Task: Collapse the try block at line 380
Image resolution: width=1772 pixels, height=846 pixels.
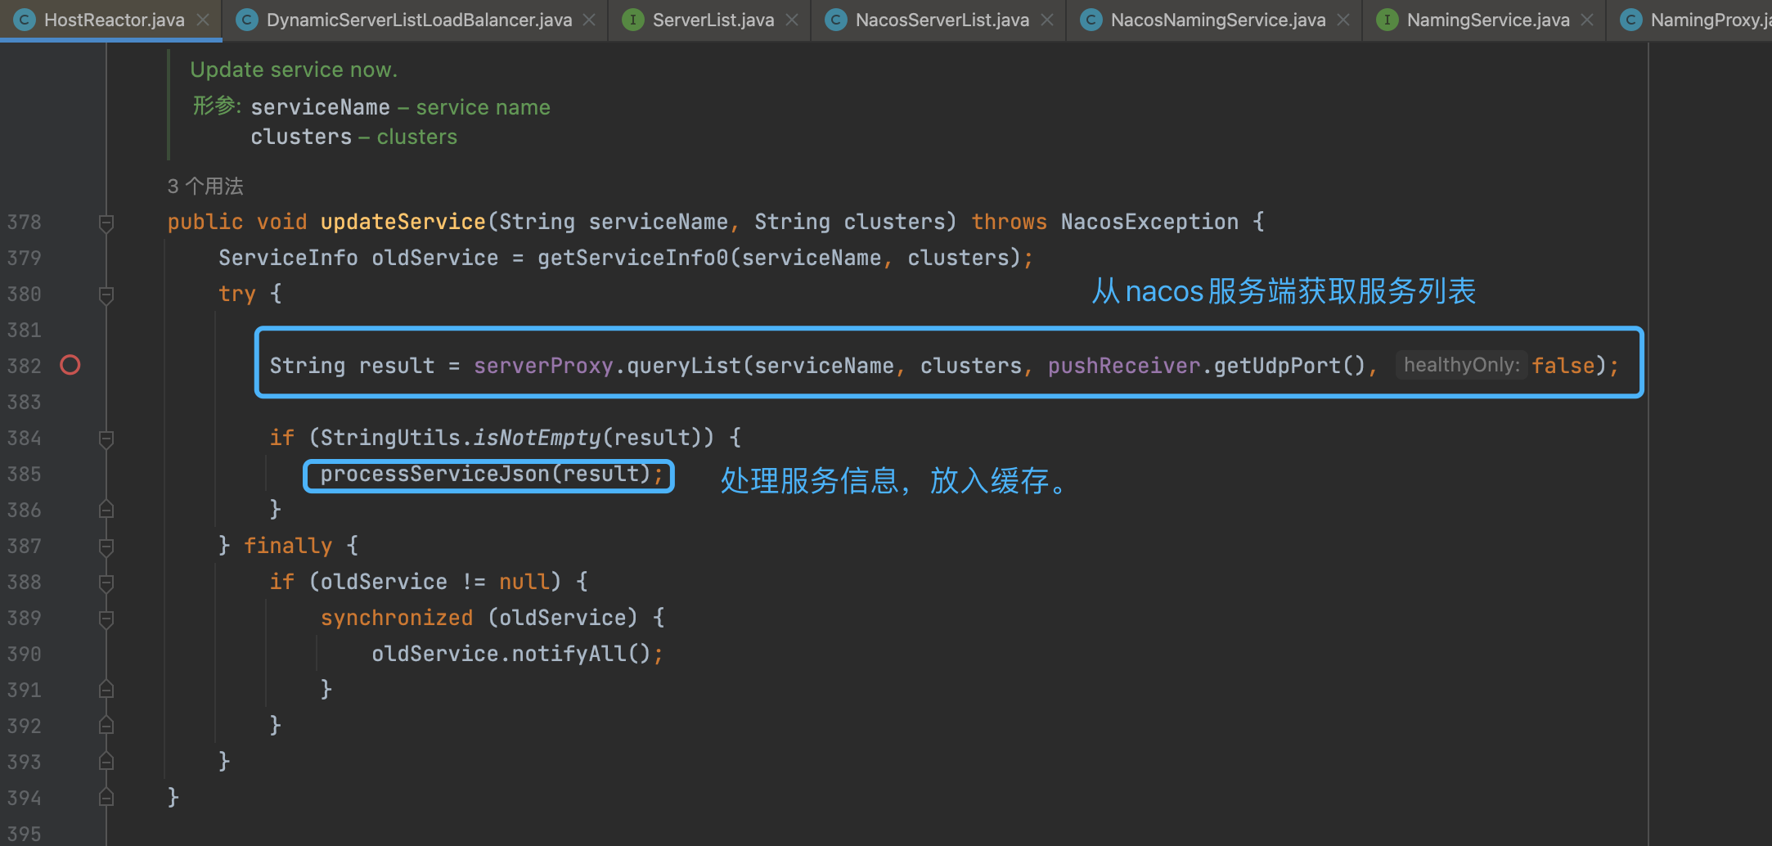Action: pyautogui.click(x=106, y=295)
